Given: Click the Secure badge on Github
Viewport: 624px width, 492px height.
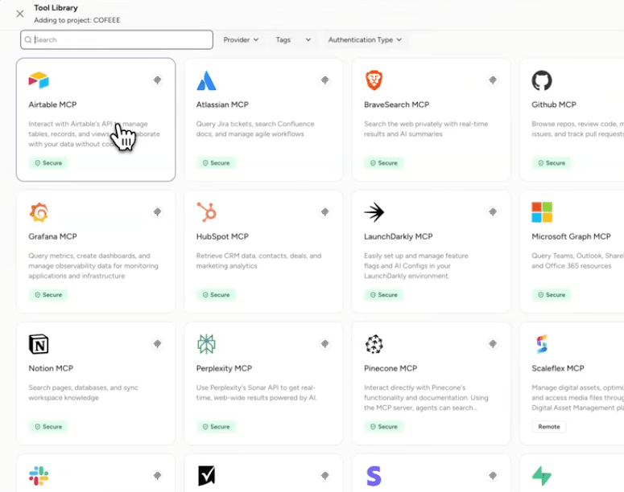Looking at the screenshot, I should click(552, 163).
